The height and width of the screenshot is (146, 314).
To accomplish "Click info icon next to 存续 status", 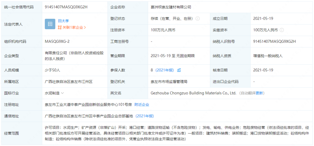I will (197, 19).
